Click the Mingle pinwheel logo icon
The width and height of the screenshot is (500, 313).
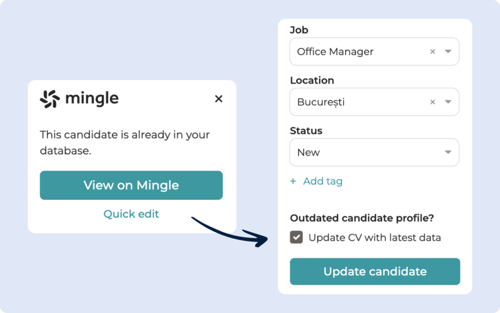[x=50, y=99]
